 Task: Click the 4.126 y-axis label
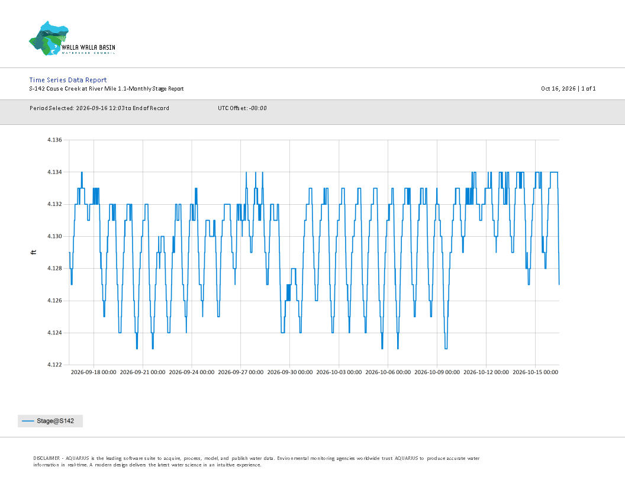[54, 301]
